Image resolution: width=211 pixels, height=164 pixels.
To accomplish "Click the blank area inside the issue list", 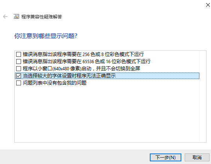I will [x=107, y=114].
